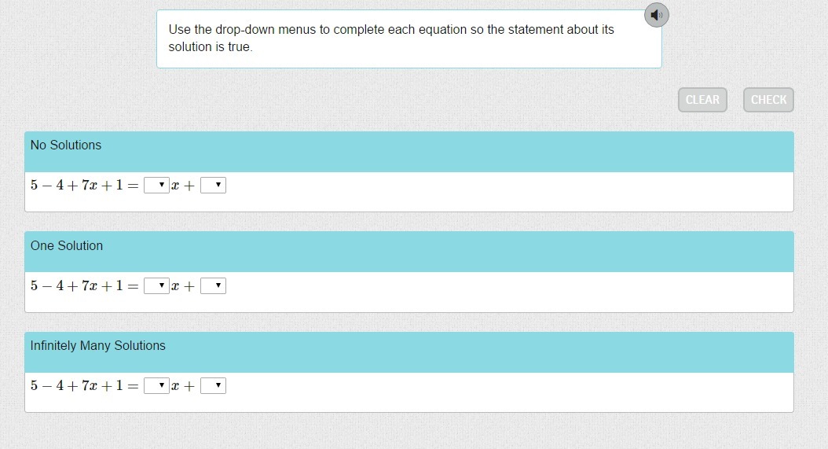The width and height of the screenshot is (828, 449).
Task: Click the Infinitely Many Solutions equation expression
Action: coord(84,386)
